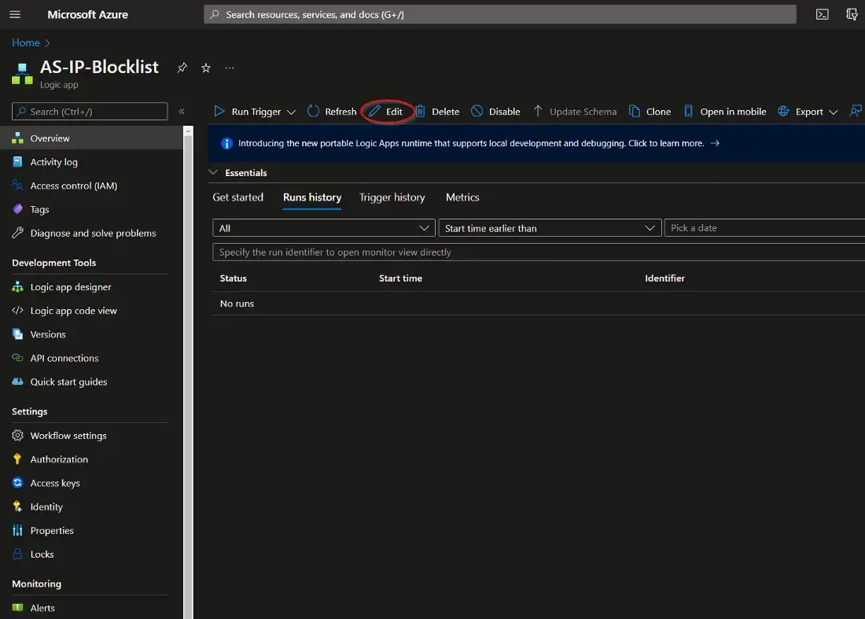Open Cloud Shell from the top bar
This screenshot has height=619, width=865.
coord(822,14)
